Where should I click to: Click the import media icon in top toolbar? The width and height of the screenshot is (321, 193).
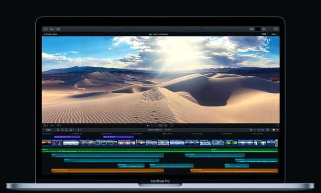46,29
